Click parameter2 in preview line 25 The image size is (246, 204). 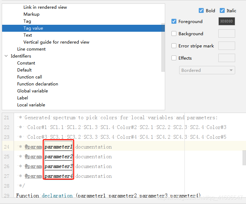pos(58,157)
